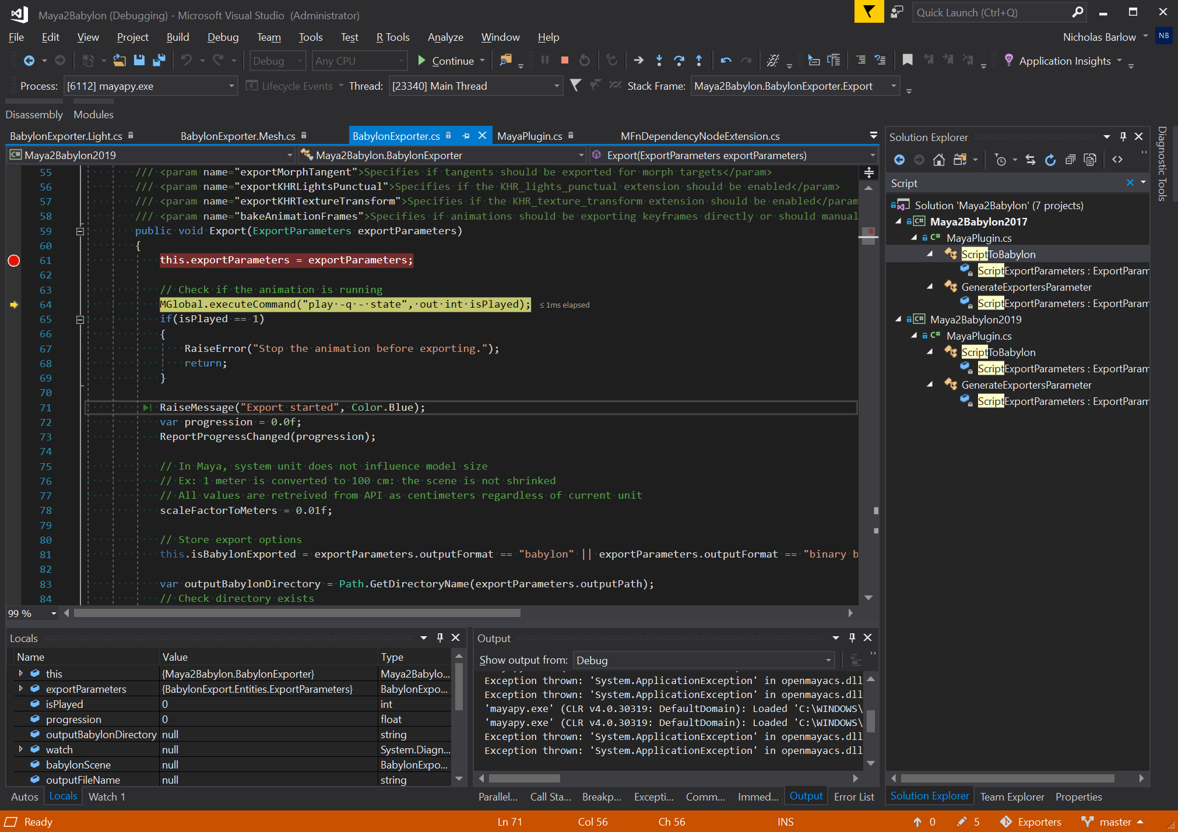Stop debugging with the red square icon
The image size is (1178, 832).
564,60
